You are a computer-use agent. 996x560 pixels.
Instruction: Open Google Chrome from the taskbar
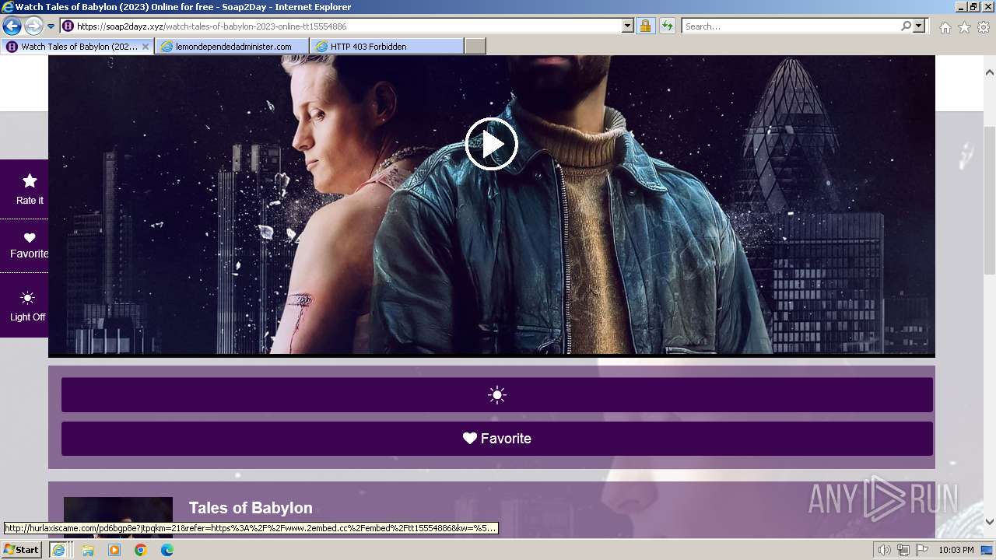(141, 550)
